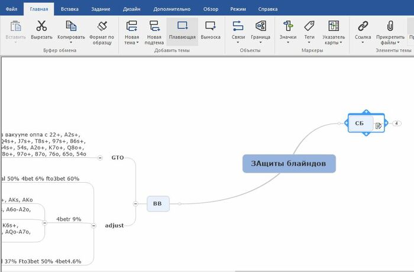This screenshot has height=272, width=414.
Task: Collapse the BB topic subtopics
Action: click(135, 203)
